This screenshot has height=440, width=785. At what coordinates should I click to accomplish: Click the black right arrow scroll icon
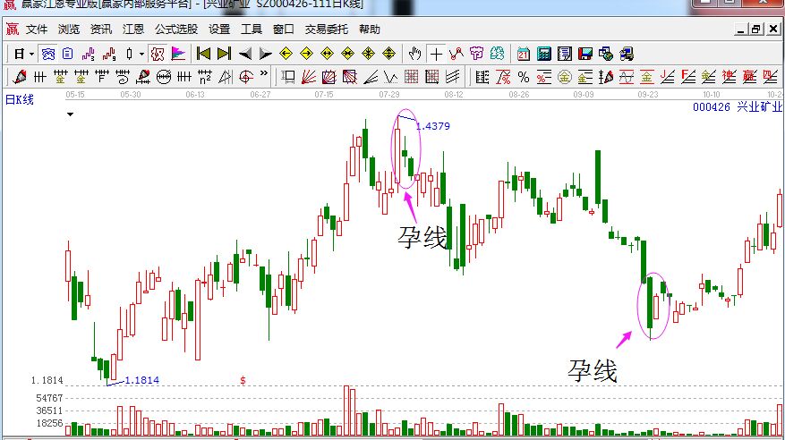click(264, 54)
